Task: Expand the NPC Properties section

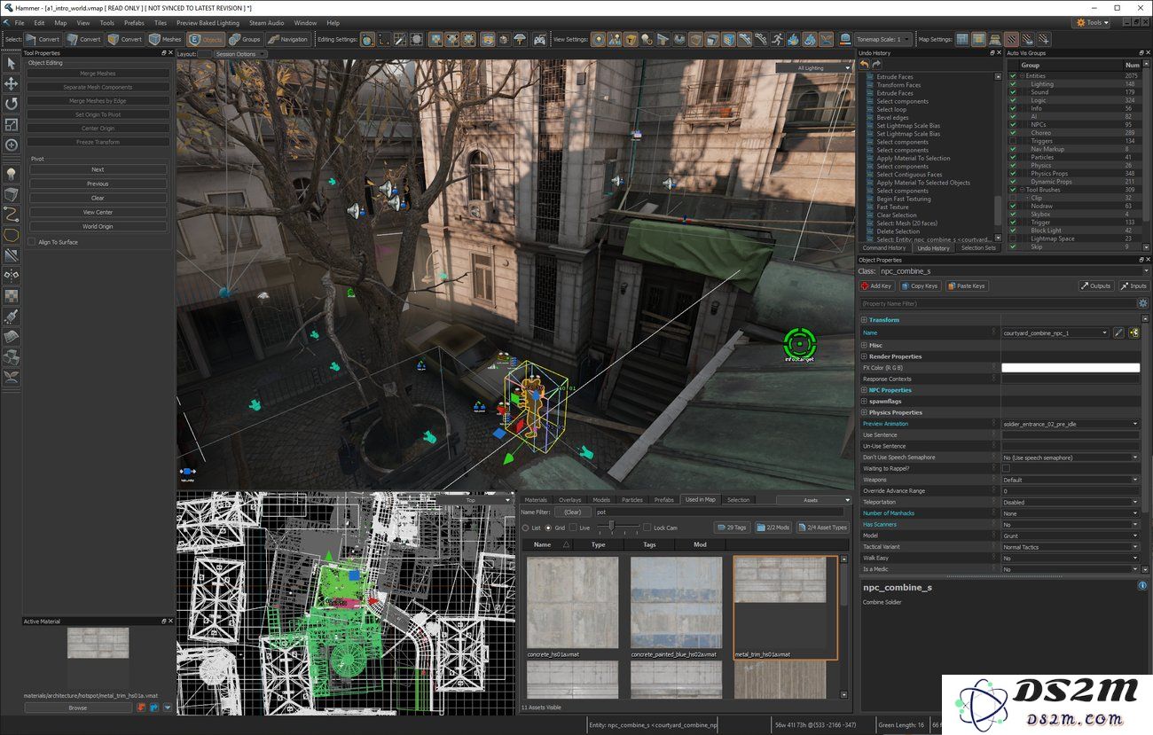Action: point(865,390)
